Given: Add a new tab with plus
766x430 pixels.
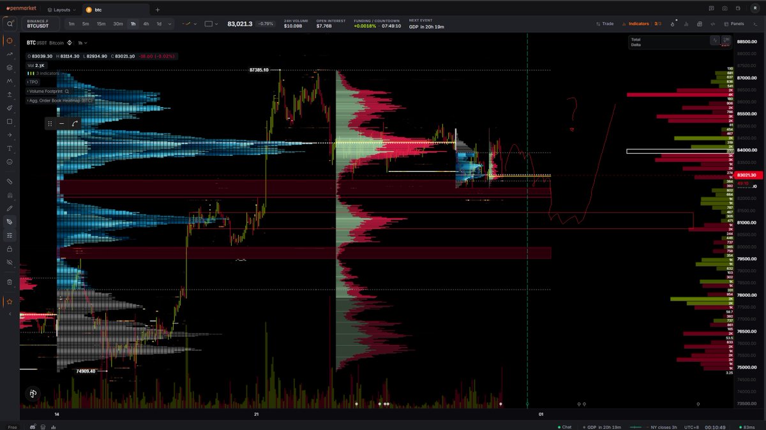Looking at the screenshot, I should point(158,10).
